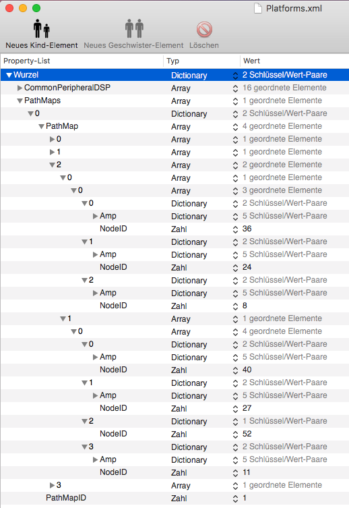
Task: Expand item 3 under PathMap
Action: click(x=52, y=485)
